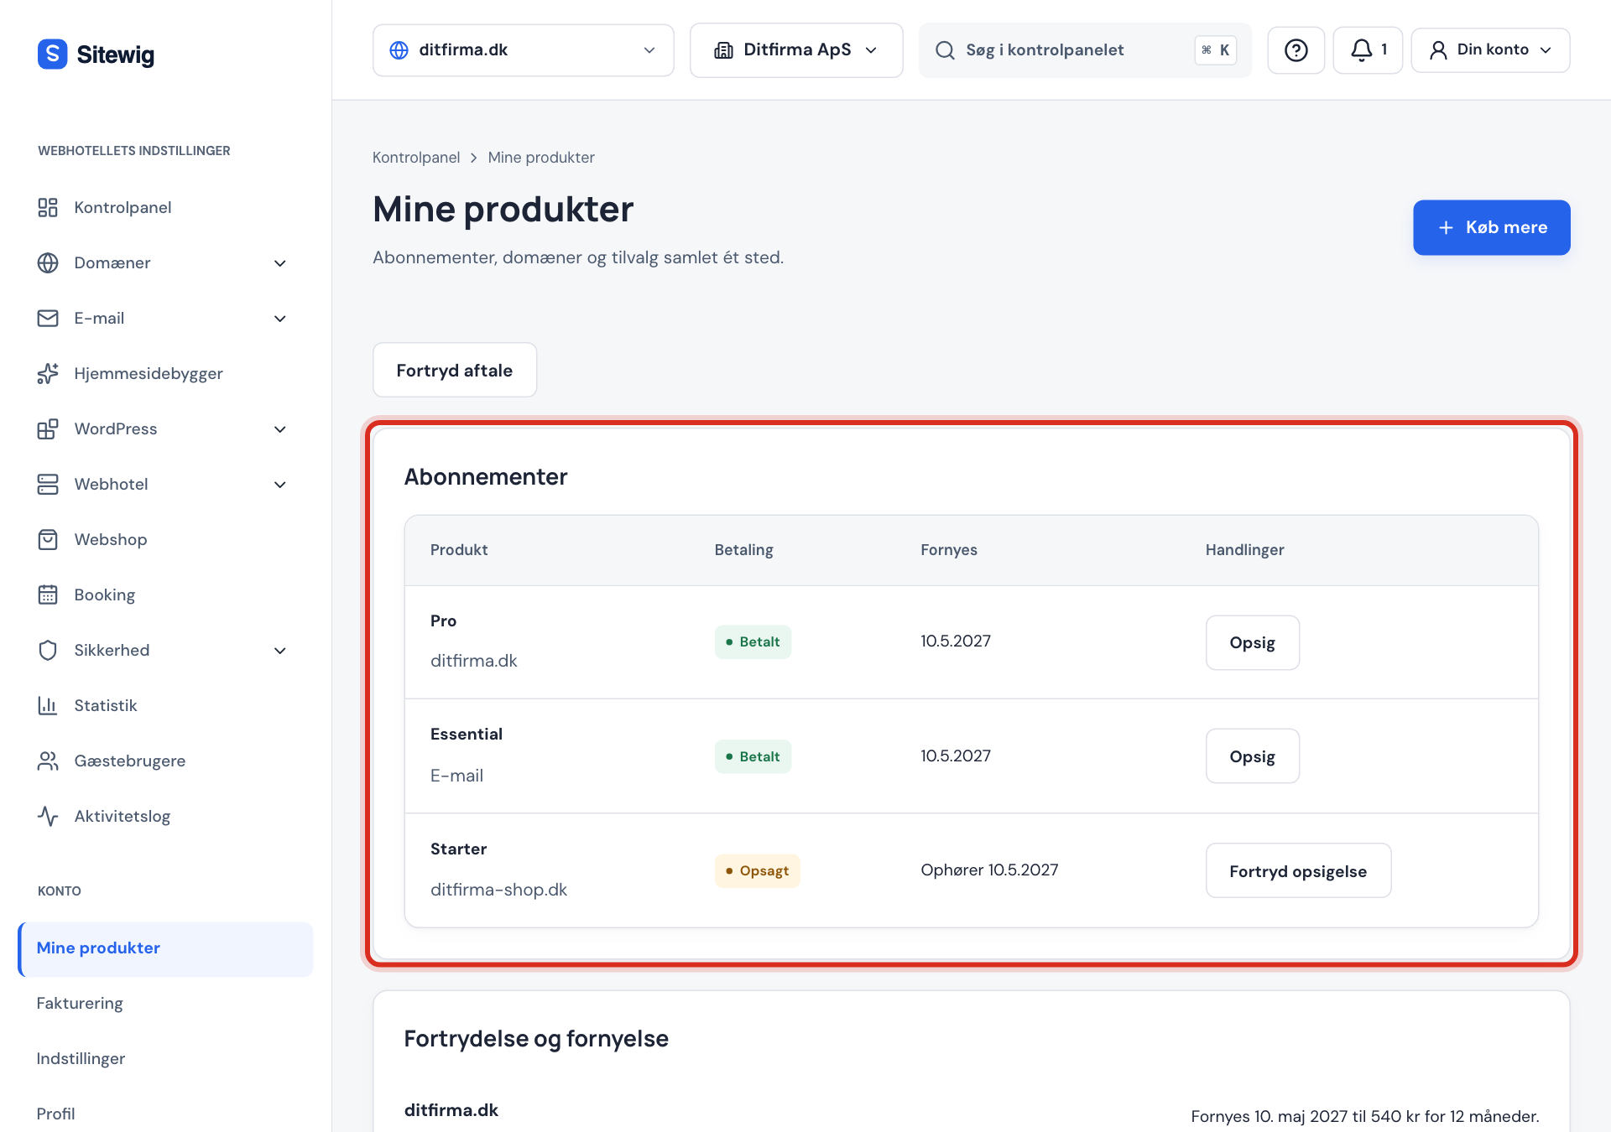Expand the WordPress chevron
Image resolution: width=1611 pixels, height=1132 pixels.
tap(280, 429)
